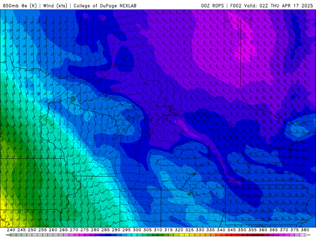Screen dimensions: 316x237
Task: Click the 295 legend value
Action: [126, 230]
